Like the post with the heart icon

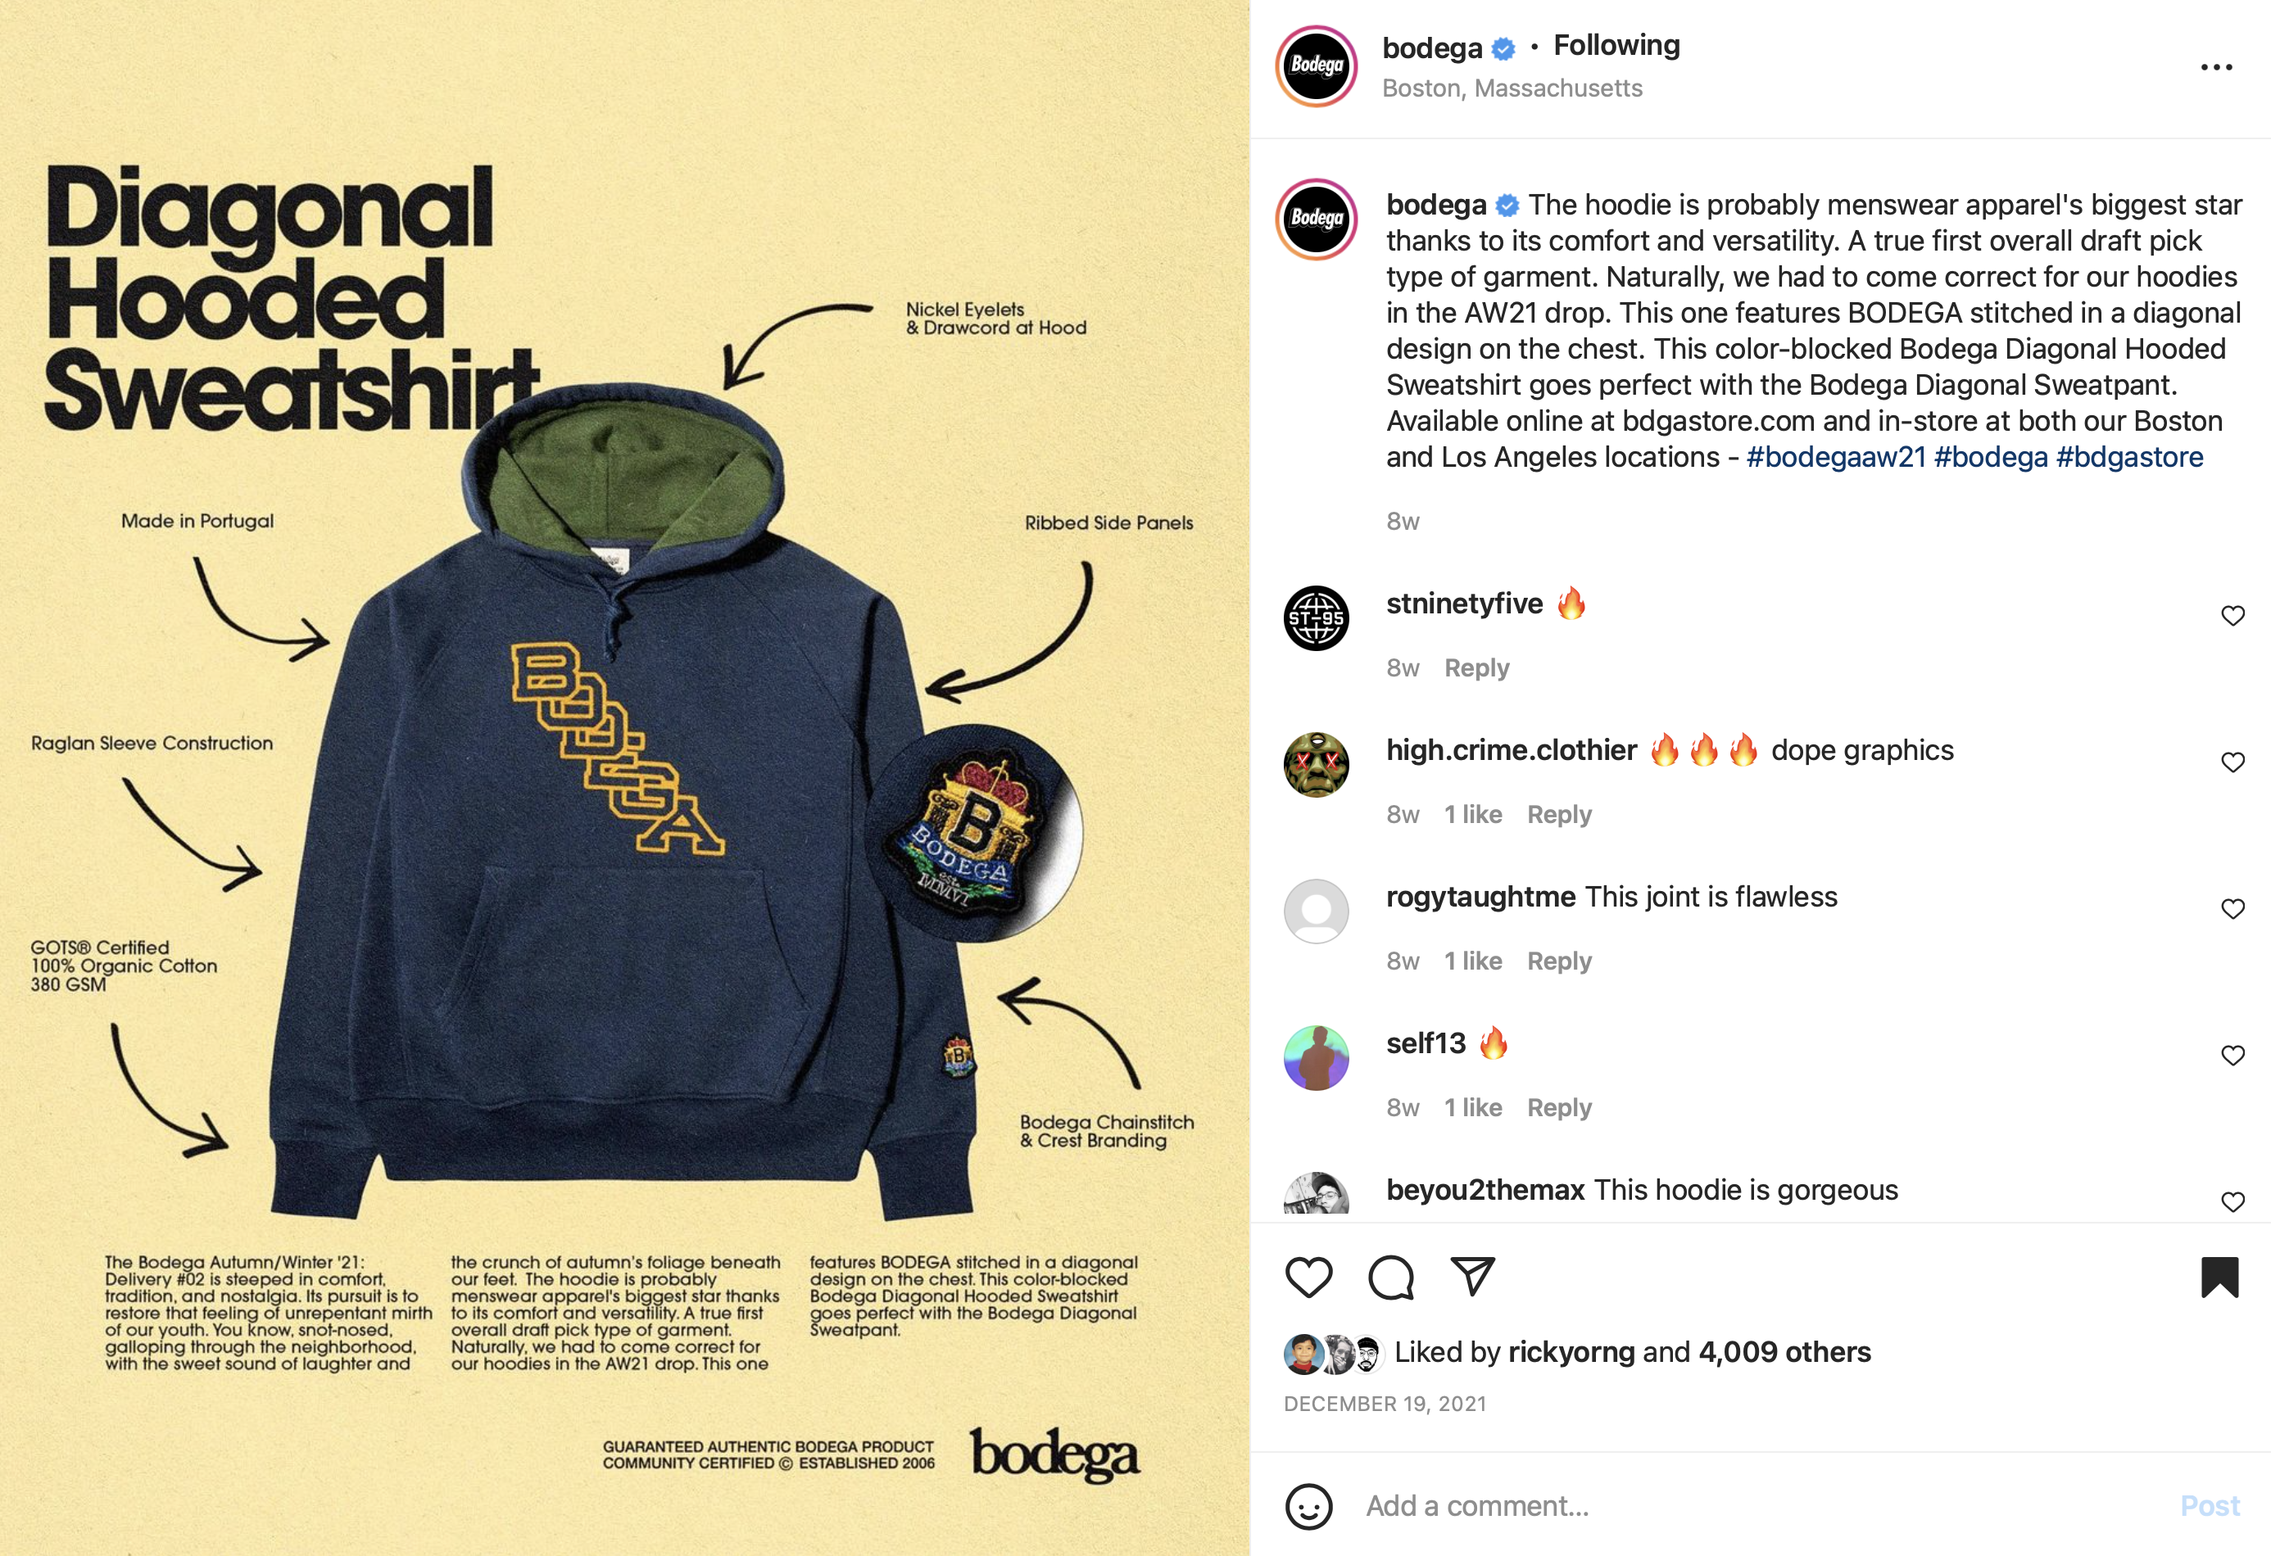click(1308, 1277)
